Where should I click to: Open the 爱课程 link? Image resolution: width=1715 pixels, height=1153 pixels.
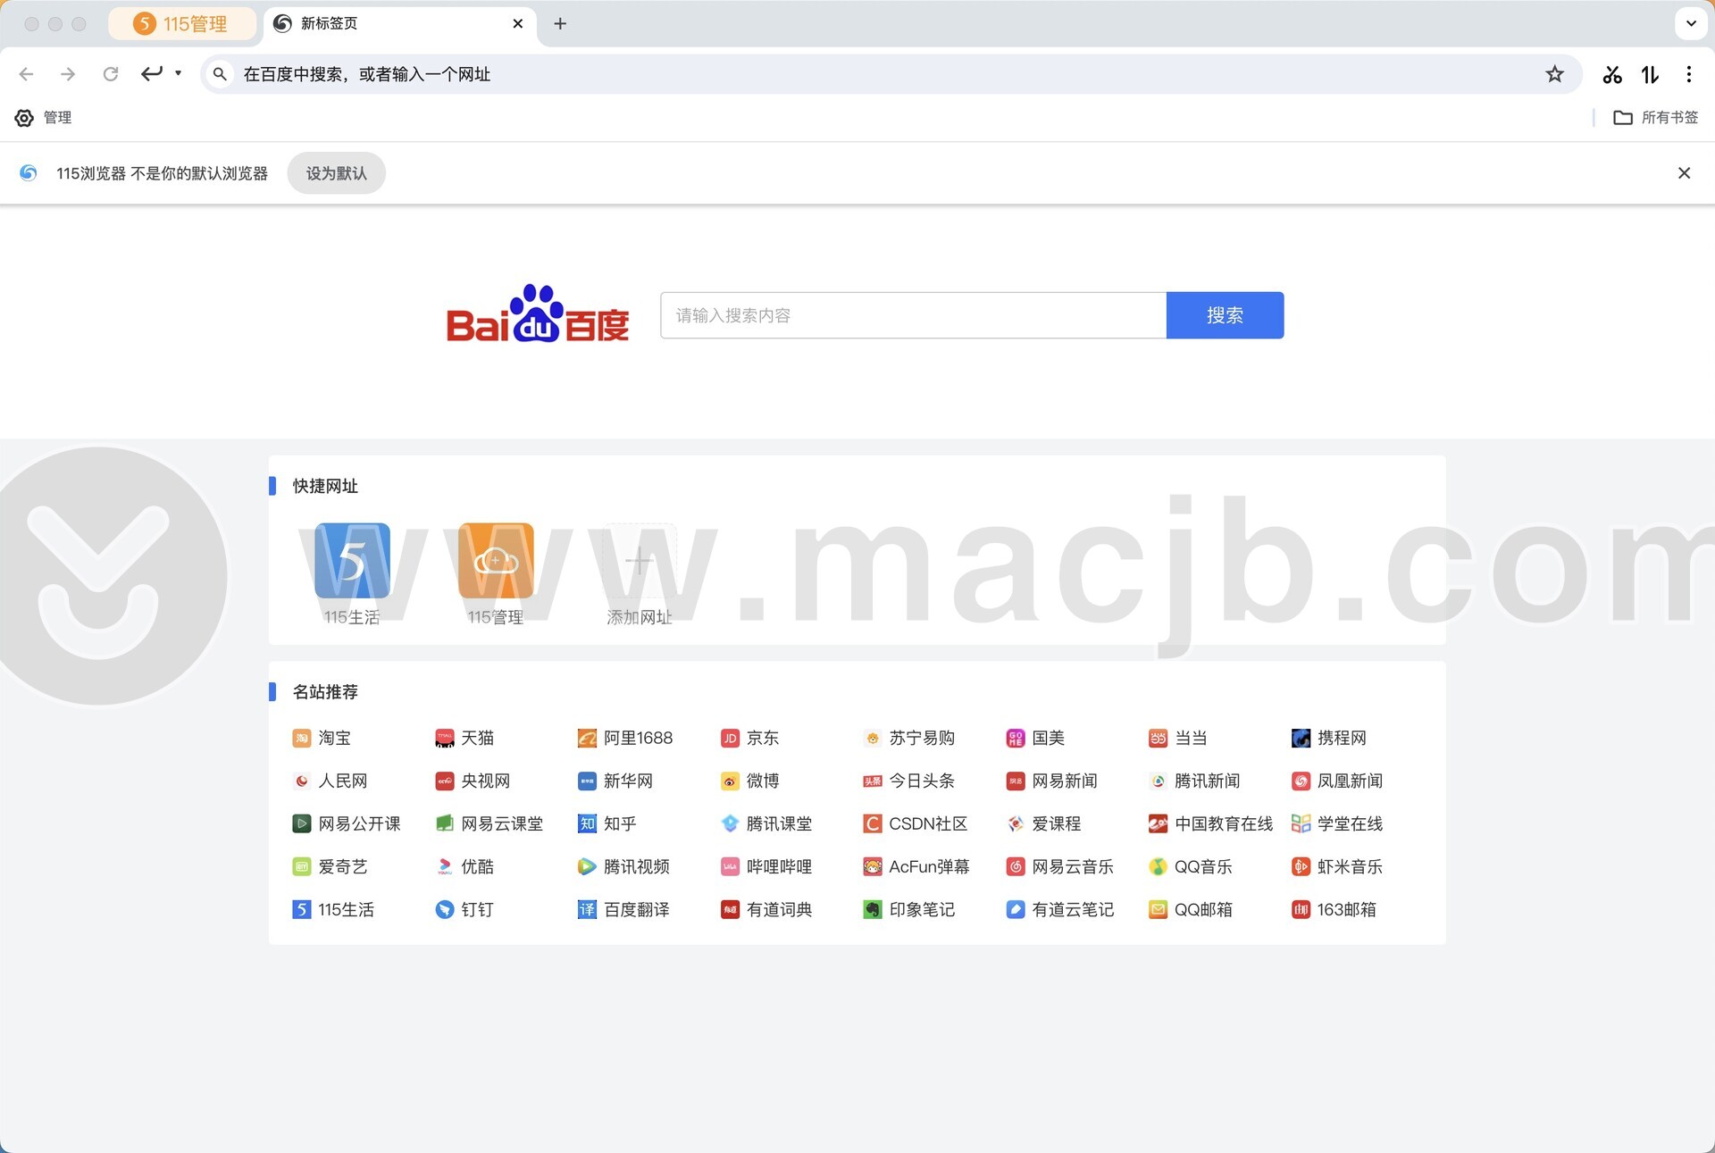(x=1043, y=823)
